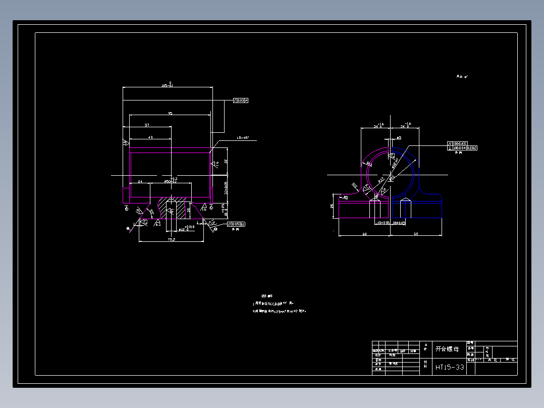The image size is (544, 408).
Task: Click the 0.05 parallelism tolerance frame
Action: tap(236, 224)
